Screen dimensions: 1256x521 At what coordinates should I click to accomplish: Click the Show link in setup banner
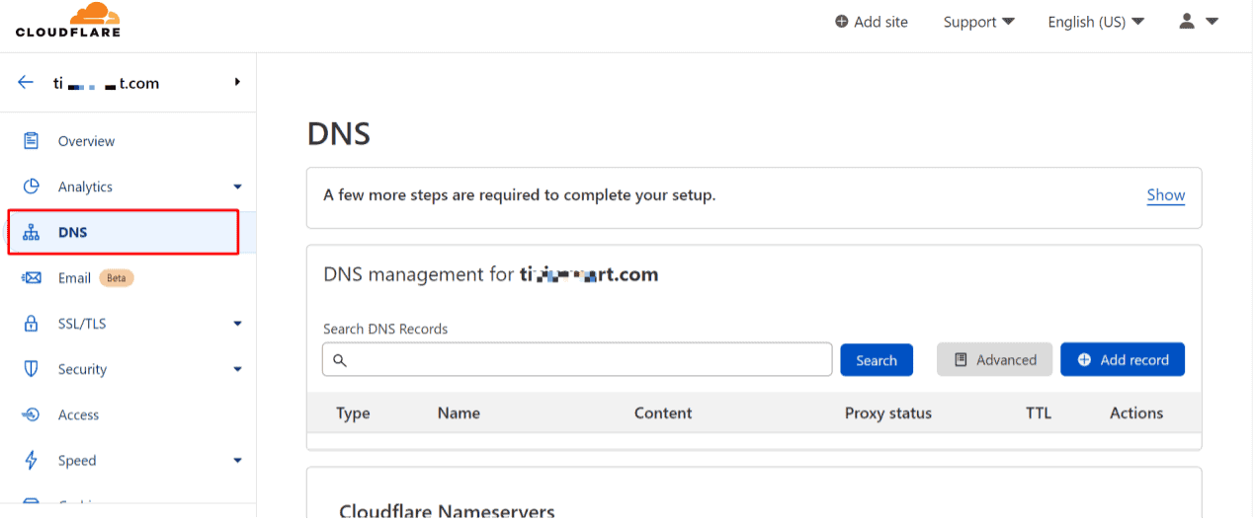pyautogui.click(x=1165, y=195)
